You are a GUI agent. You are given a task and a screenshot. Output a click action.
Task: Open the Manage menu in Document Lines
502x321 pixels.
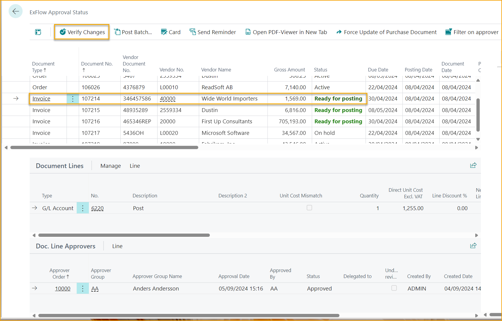[x=110, y=166]
